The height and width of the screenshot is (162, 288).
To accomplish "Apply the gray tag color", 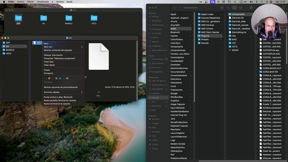I will [x=67, y=78].
